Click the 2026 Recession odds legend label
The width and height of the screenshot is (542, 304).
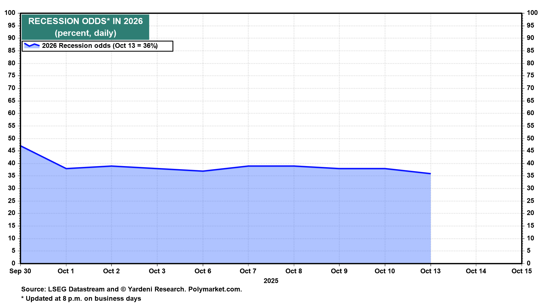(x=100, y=46)
